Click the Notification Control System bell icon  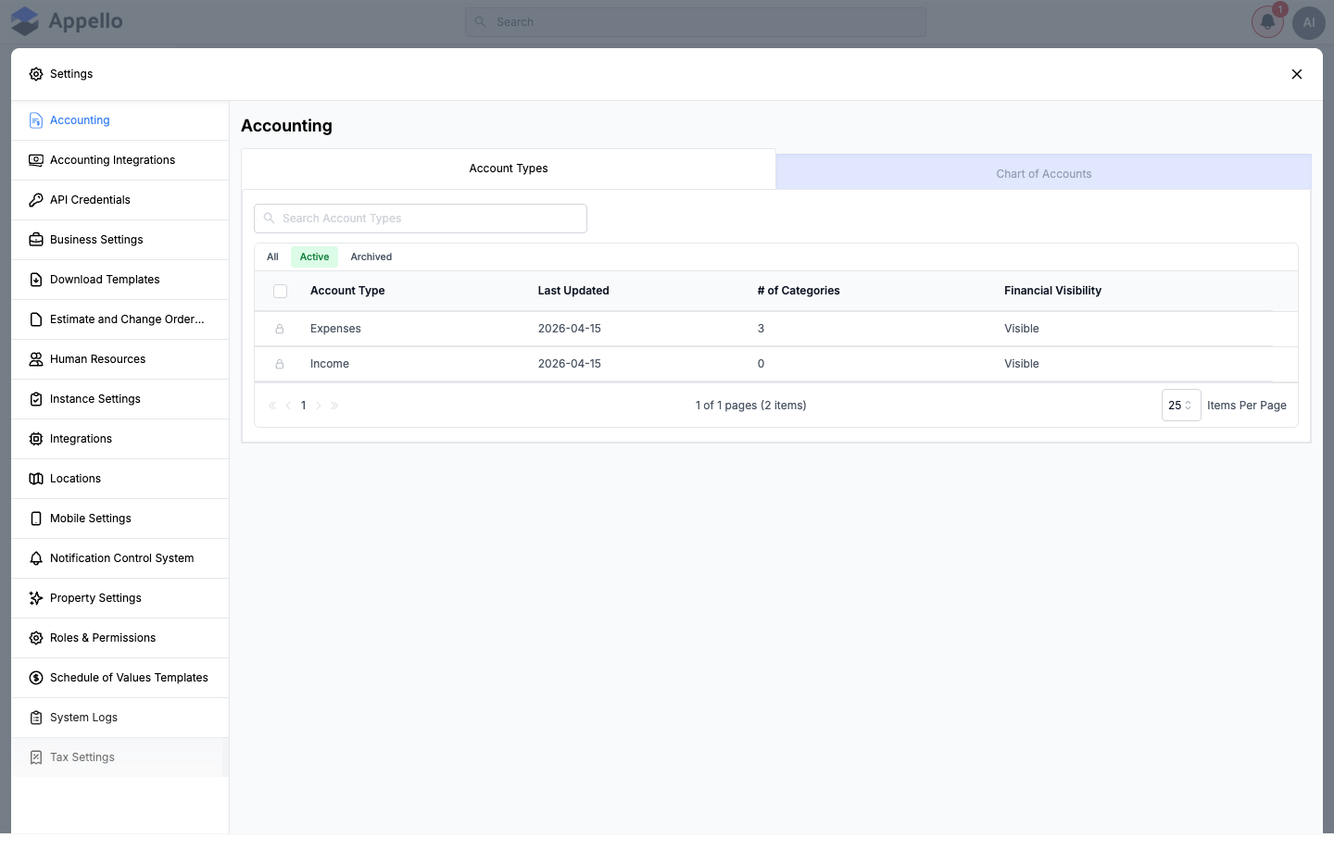[x=36, y=558]
